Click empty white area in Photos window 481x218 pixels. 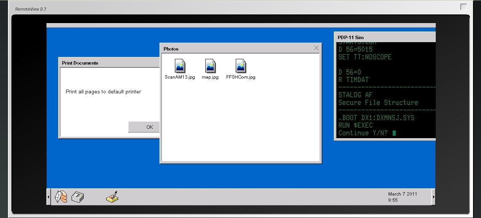[x=240, y=122]
